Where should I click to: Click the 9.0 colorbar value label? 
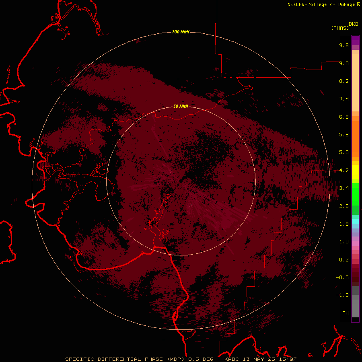pos(344,63)
